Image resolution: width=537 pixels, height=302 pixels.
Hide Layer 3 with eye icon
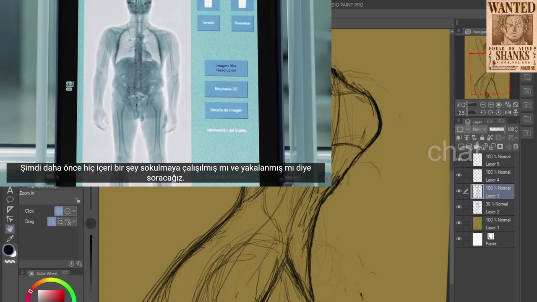(459, 191)
